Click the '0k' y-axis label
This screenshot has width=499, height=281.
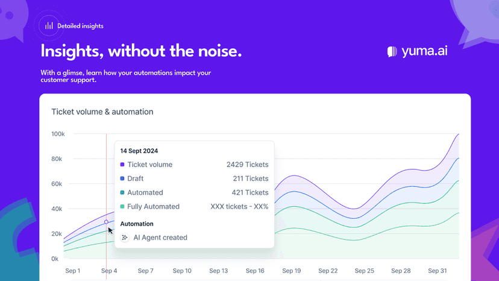coord(55,259)
